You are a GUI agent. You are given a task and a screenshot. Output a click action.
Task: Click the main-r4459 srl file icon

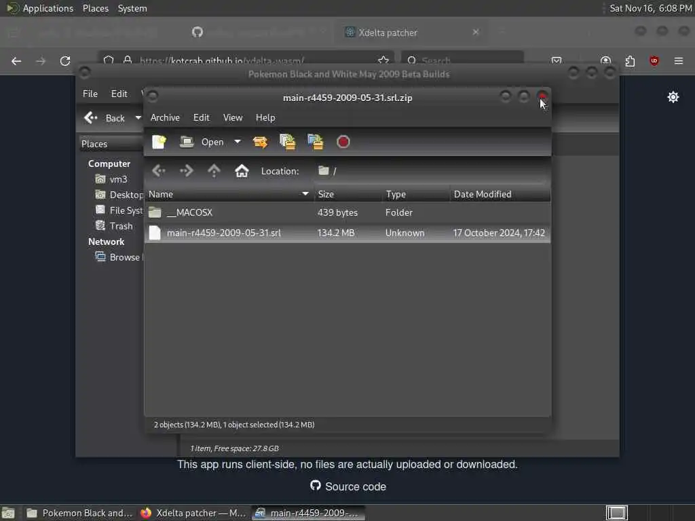click(155, 233)
